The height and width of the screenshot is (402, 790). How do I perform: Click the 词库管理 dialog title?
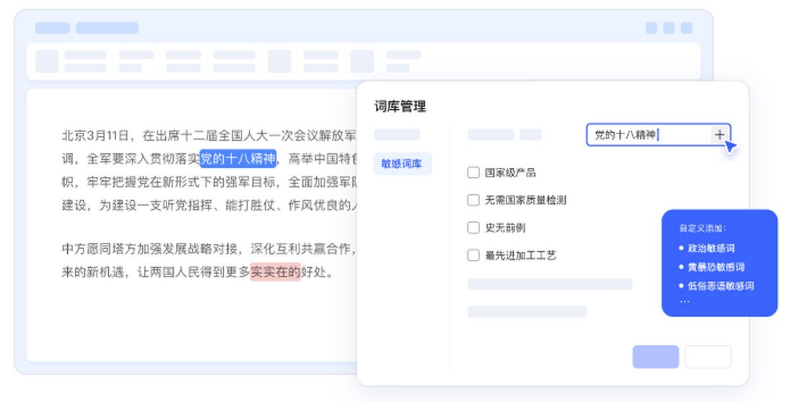pos(400,107)
